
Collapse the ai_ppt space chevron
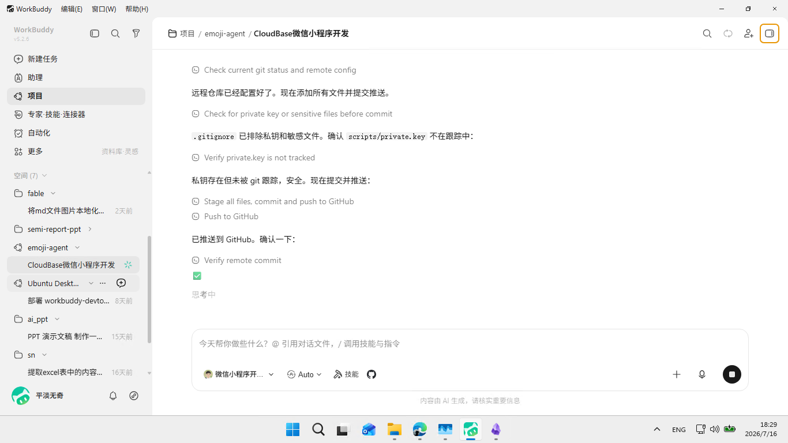coord(57,319)
